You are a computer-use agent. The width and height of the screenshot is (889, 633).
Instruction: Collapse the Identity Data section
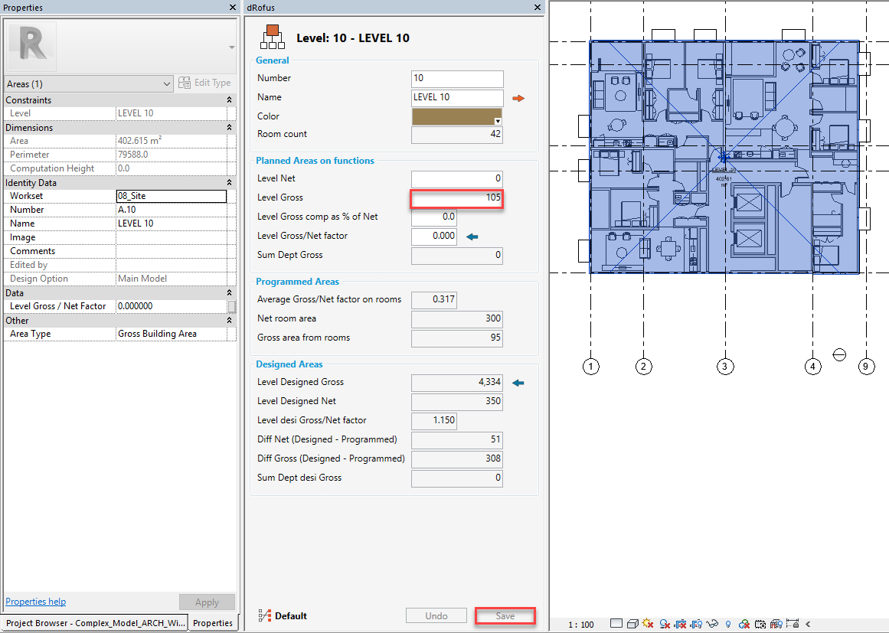pyautogui.click(x=229, y=183)
